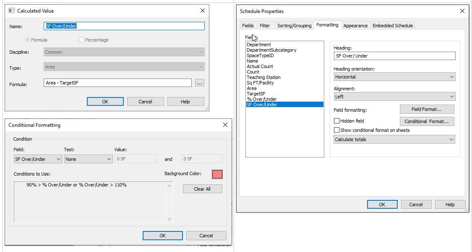Click the Conditions to Use scrollbar down arrow
472x252 pixels.
[169, 219]
